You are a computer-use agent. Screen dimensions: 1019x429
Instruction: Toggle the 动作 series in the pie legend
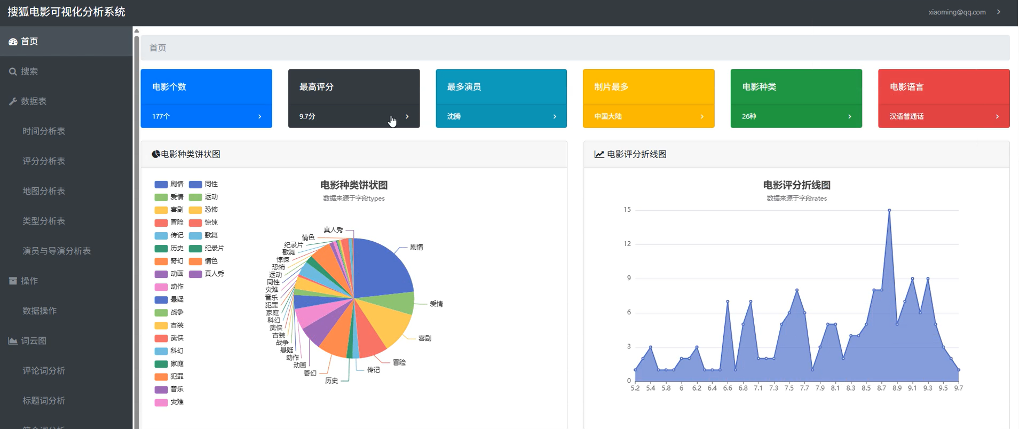tap(169, 287)
